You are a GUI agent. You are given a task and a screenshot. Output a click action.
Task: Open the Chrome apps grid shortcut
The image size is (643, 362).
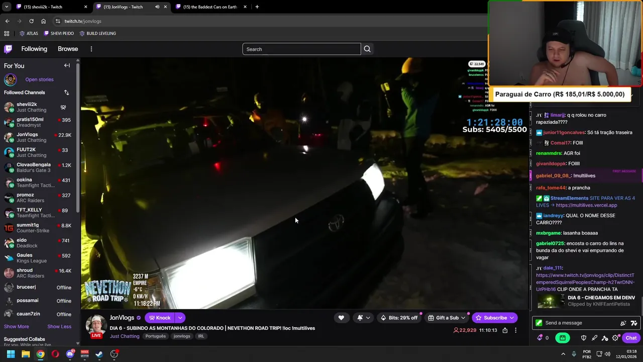tap(7, 33)
